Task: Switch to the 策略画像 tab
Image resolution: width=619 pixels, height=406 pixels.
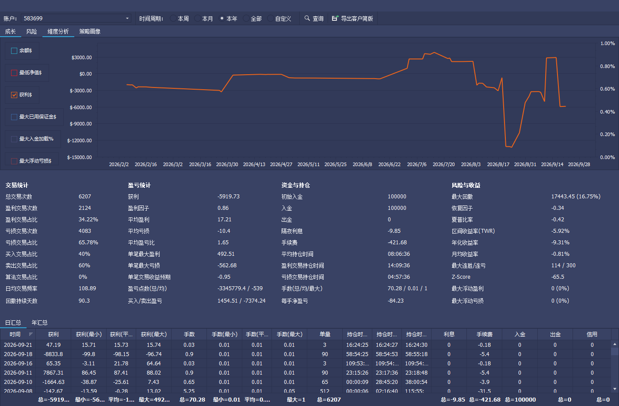Action: 90,31
